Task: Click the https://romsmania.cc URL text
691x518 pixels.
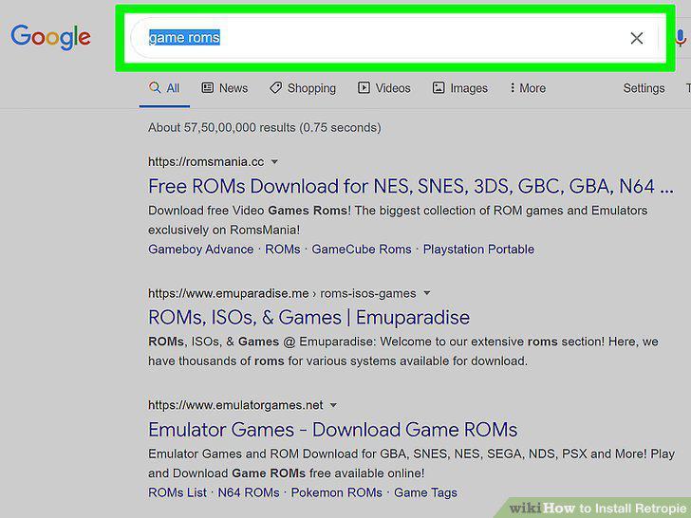Action: click(206, 162)
